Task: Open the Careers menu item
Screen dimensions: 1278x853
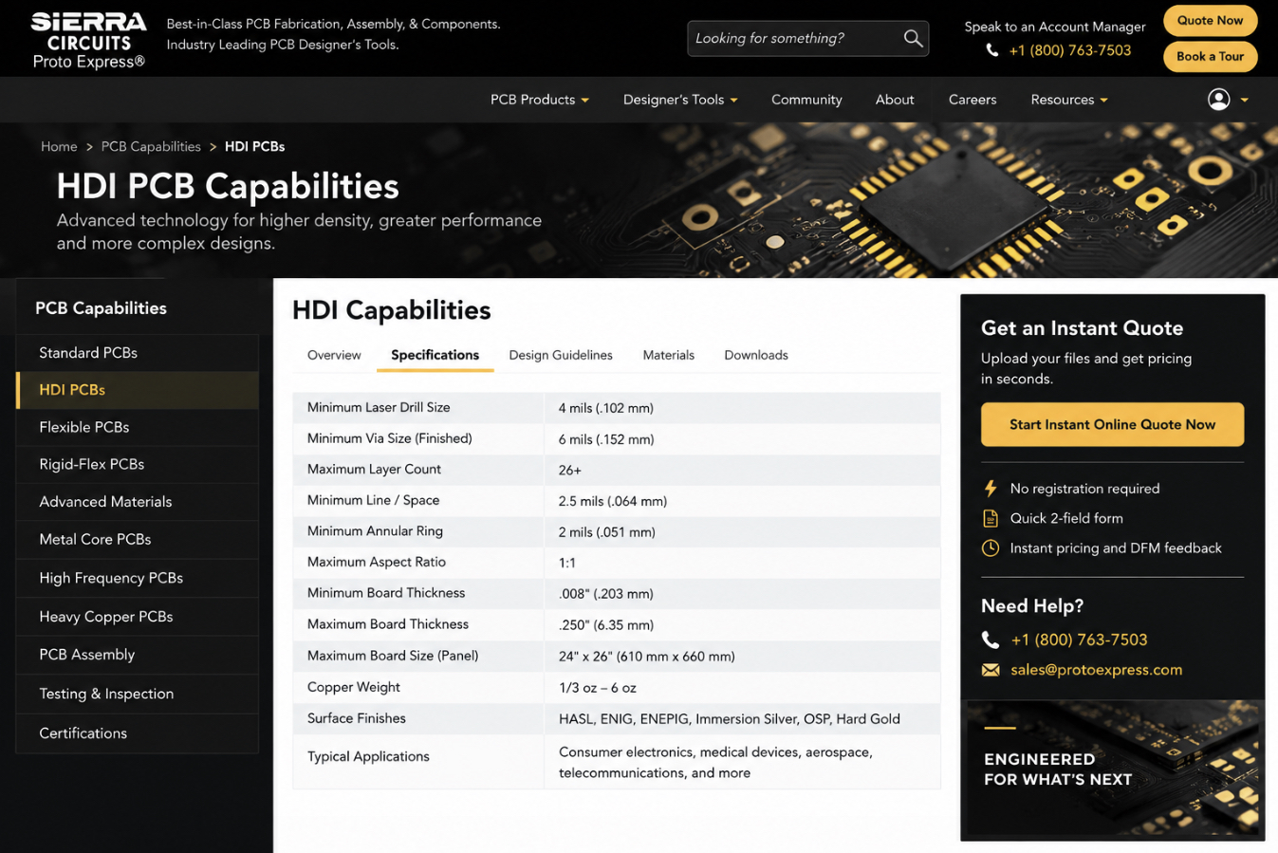Action: 972,100
